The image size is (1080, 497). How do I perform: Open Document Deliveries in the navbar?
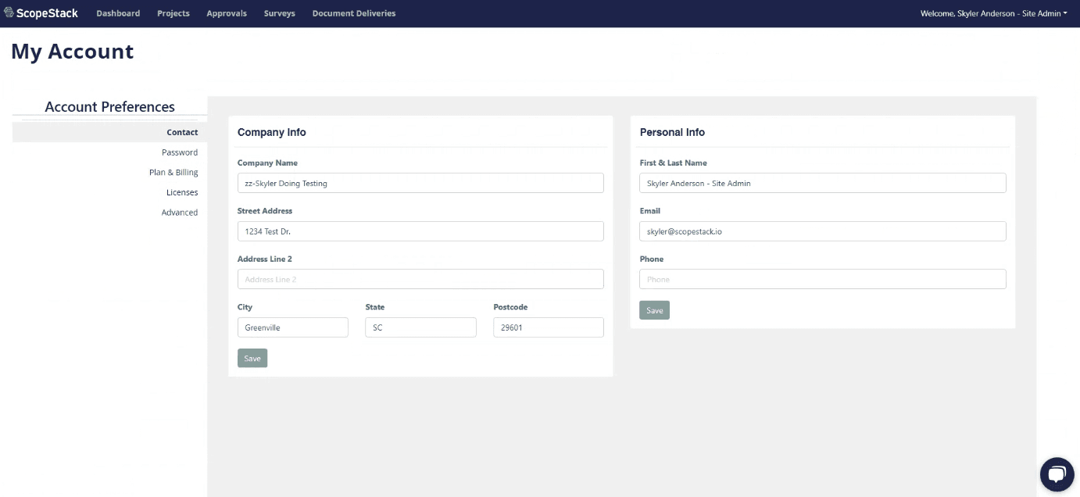tap(354, 13)
